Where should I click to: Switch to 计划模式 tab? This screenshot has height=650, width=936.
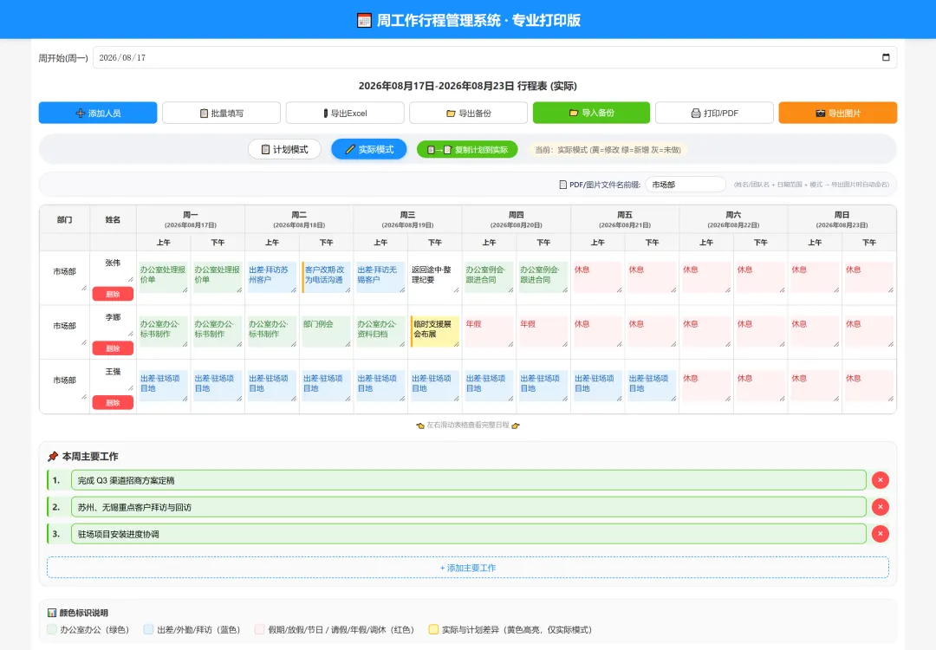[284, 149]
